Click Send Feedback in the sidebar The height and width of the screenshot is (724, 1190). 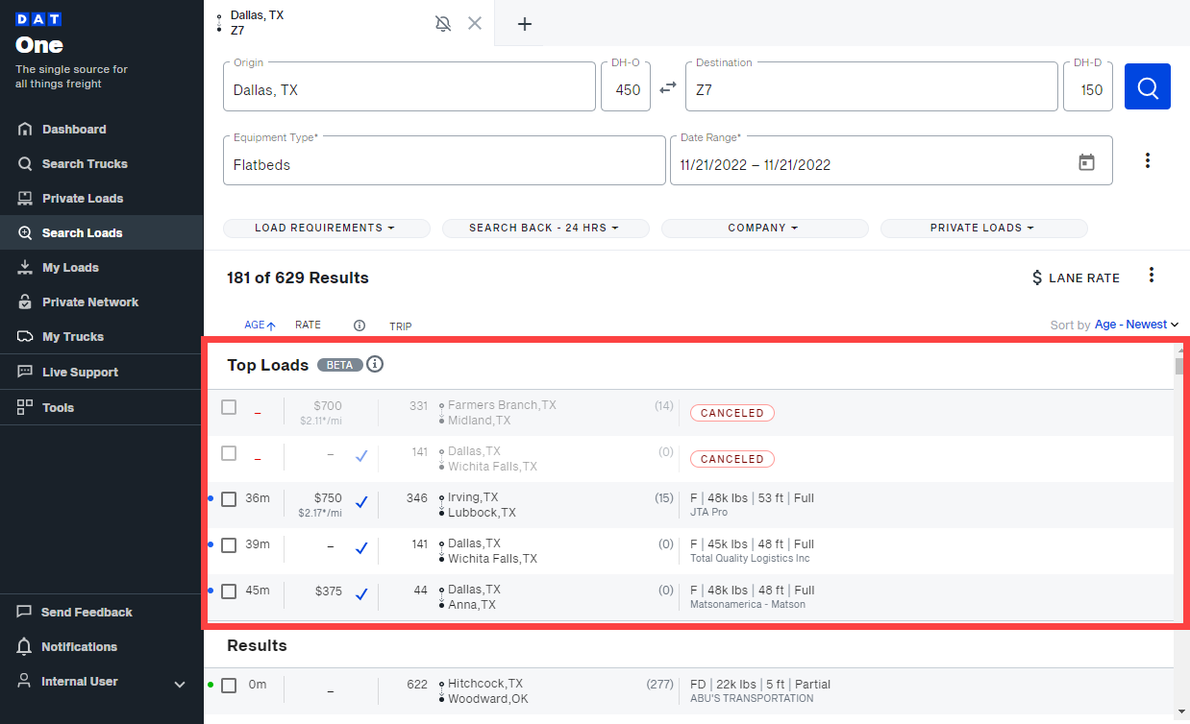(87, 612)
